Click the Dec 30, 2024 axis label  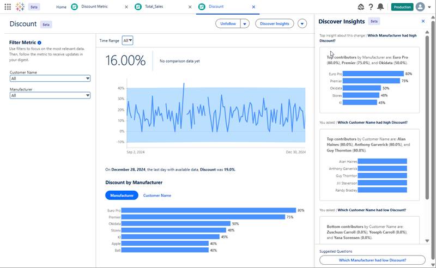click(x=295, y=152)
